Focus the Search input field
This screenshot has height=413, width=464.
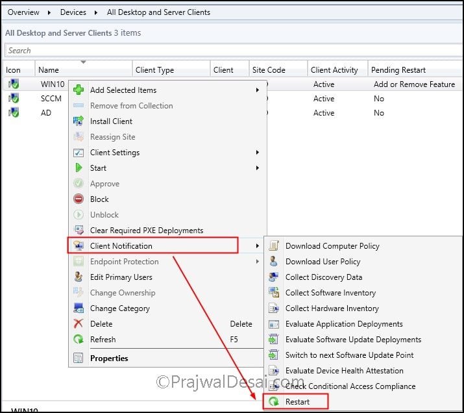coord(233,51)
